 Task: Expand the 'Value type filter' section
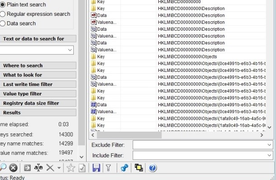(x=38, y=94)
